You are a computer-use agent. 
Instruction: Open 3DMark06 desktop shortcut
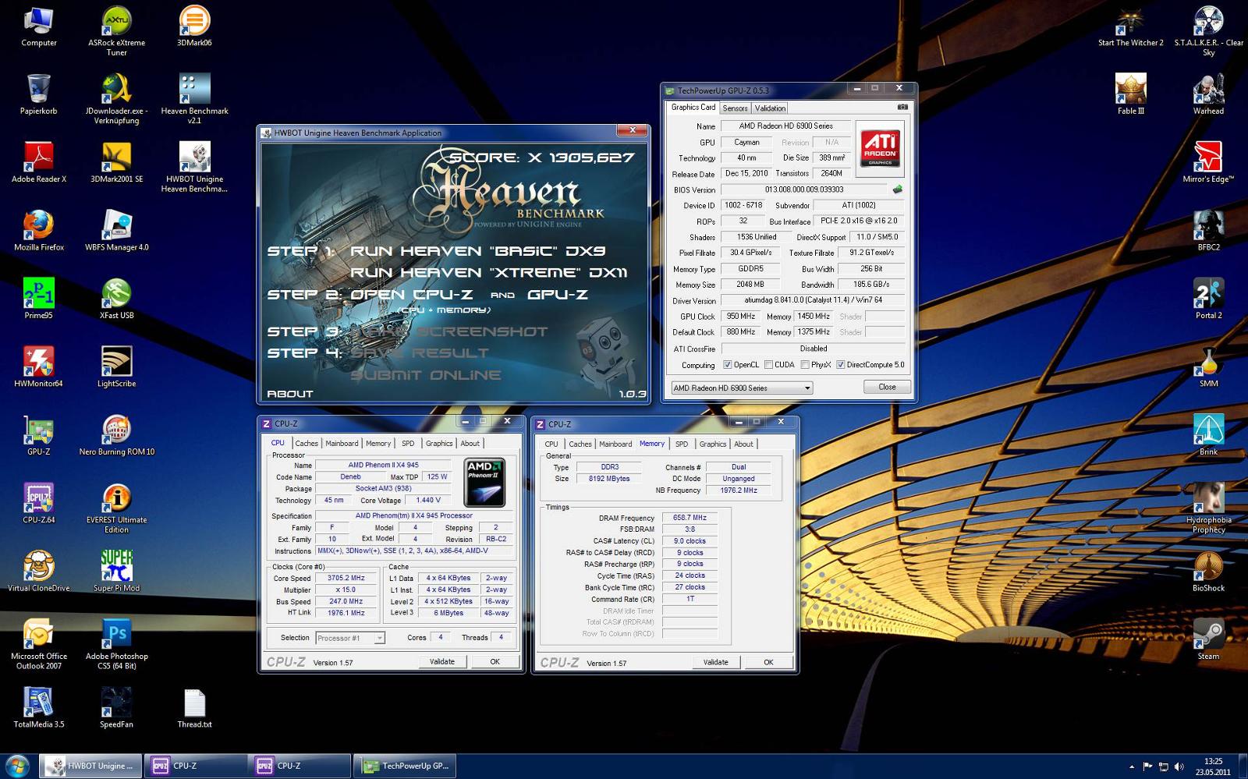tap(194, 26)
